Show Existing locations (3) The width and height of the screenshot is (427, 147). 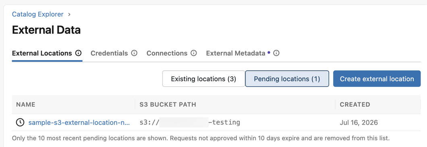(x=203, y=79)
